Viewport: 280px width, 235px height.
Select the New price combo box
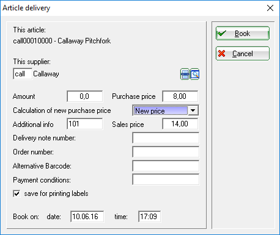(x=166, y=110)
